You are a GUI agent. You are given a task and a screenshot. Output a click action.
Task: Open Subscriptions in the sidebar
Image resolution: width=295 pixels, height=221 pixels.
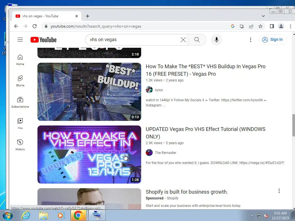click(x=20, y=102)
